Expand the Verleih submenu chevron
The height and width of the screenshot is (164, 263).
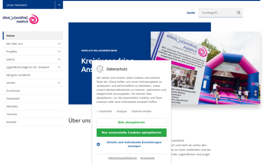pos(59,83)
